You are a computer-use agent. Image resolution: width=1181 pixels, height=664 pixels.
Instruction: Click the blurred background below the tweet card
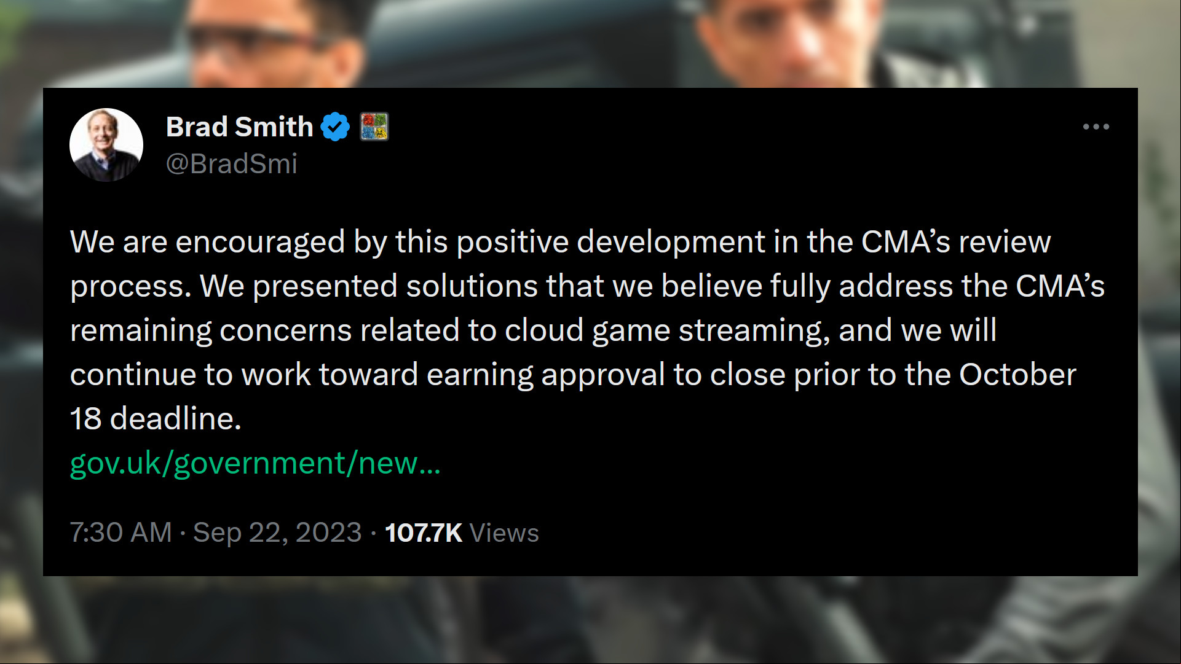(x=590, y=620)
